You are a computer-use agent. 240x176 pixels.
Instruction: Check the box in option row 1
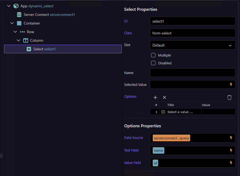[x=163, y=112]
